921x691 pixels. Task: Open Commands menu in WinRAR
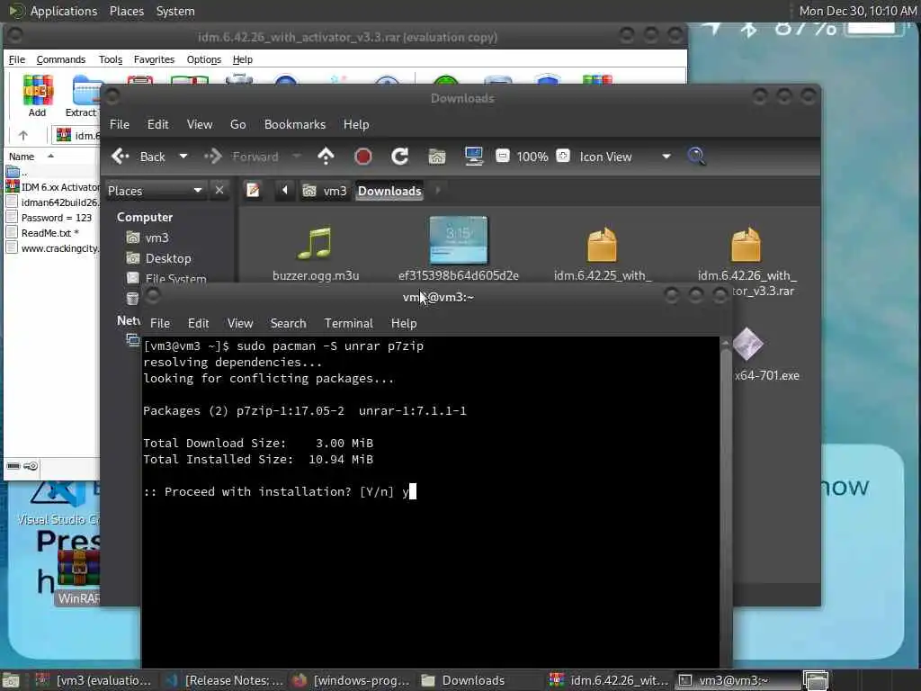(60, 59)
